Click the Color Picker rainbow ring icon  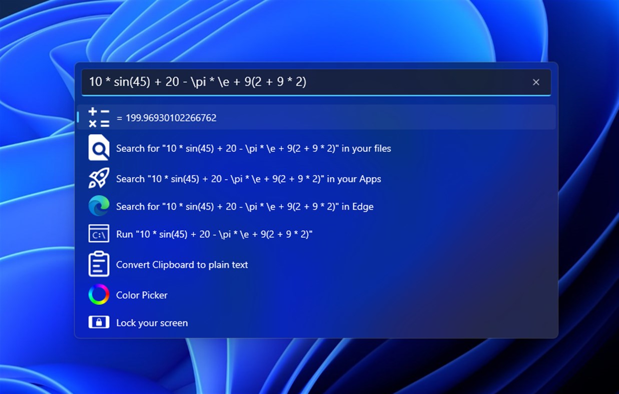pyautogui.click(x=99, y=295)
